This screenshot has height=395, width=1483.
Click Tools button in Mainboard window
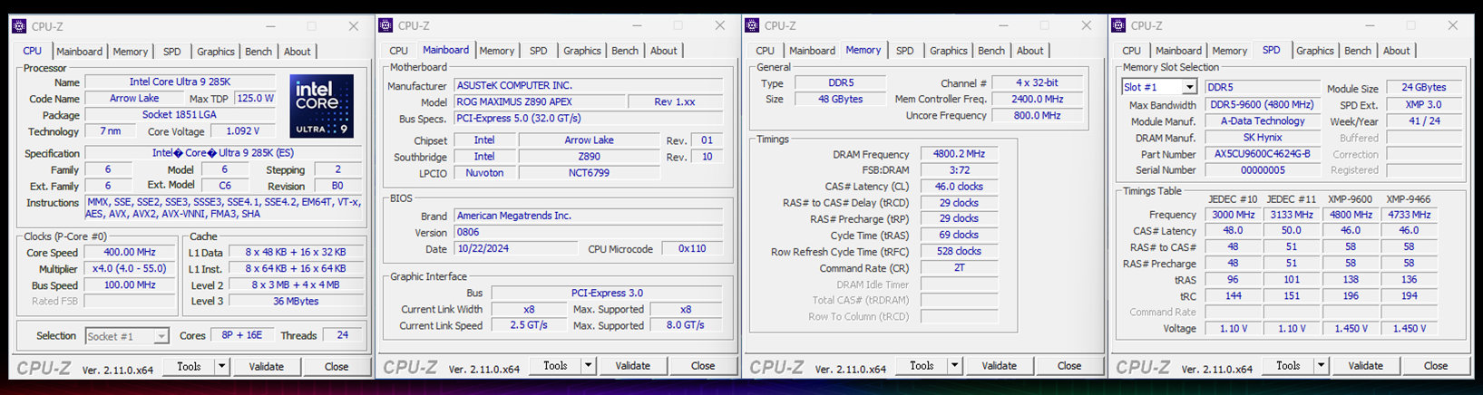point(555,366)
